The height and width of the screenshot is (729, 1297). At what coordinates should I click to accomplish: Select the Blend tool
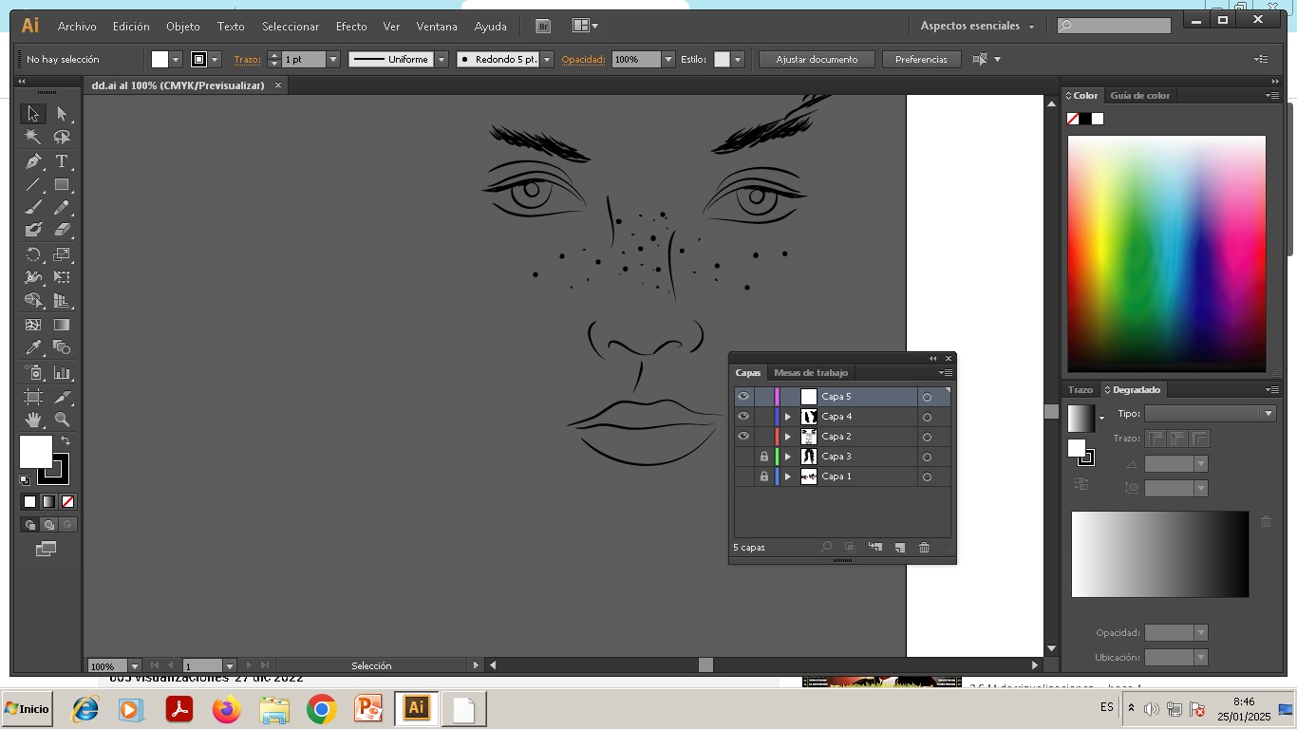pos(62,347)
